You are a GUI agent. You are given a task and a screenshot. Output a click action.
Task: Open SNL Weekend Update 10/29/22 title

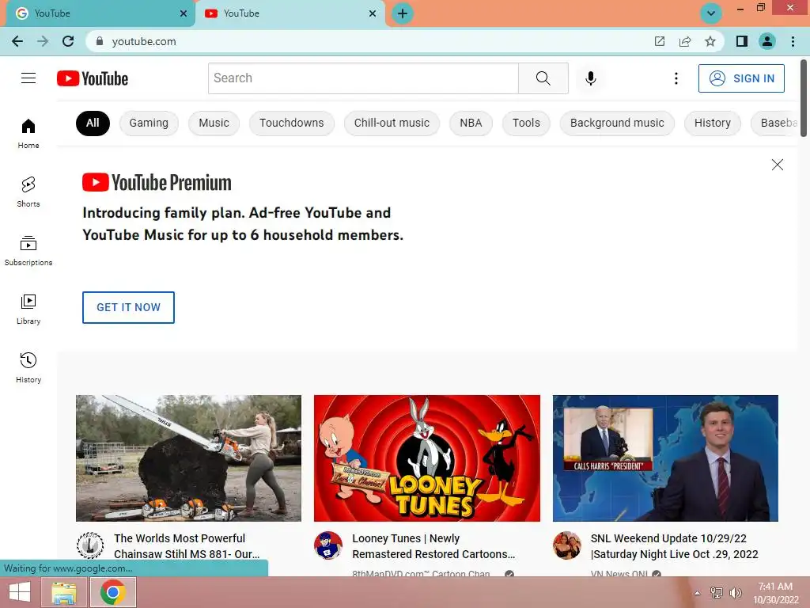click(674, 546)
